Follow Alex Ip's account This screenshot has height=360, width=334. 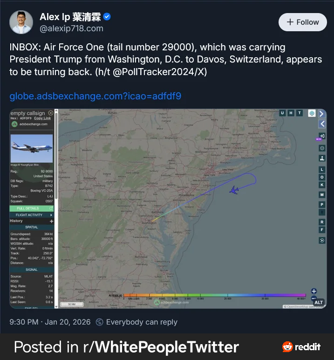302,22
